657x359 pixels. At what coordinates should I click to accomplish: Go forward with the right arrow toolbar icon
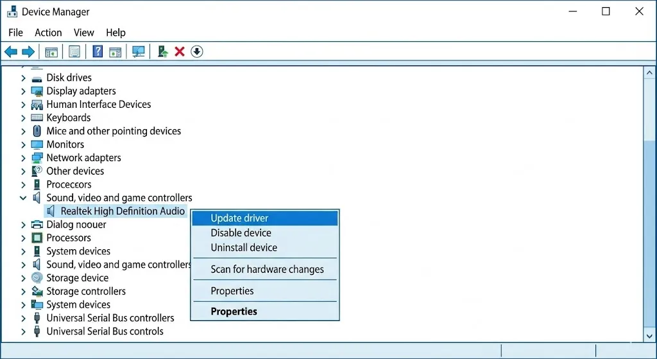click(x=28, y=51)
